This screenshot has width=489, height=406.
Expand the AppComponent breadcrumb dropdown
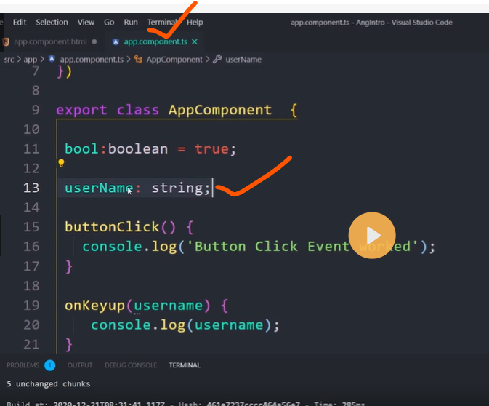[x=174, y=60]
